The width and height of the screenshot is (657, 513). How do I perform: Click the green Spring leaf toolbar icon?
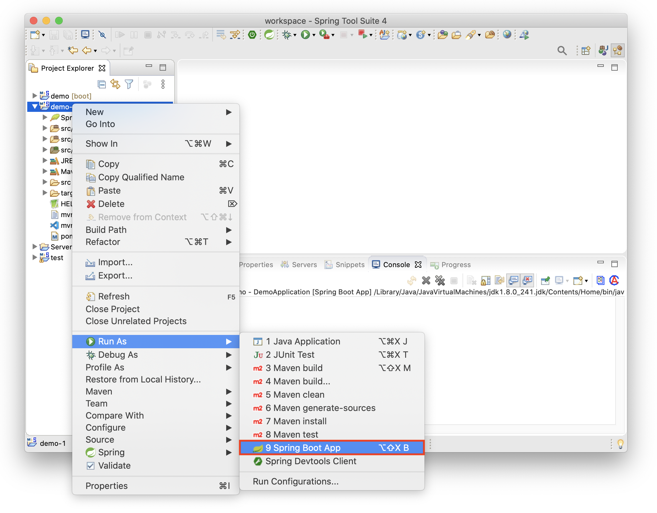tap(269, 35)
